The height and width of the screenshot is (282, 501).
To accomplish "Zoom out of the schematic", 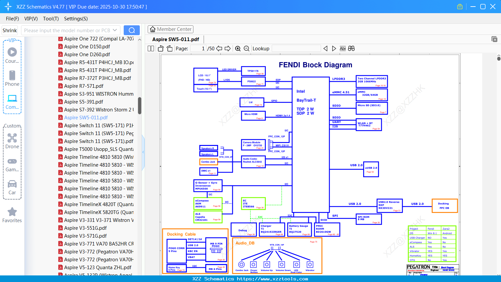I will (246, 49).
